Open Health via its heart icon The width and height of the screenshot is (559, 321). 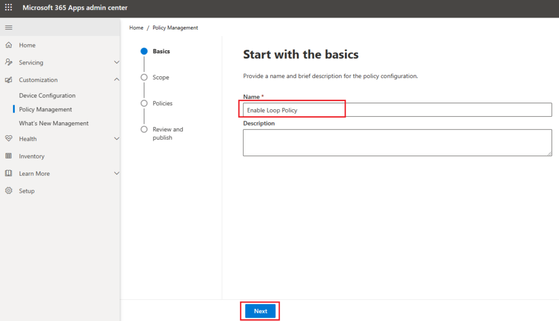click(8, 138)
